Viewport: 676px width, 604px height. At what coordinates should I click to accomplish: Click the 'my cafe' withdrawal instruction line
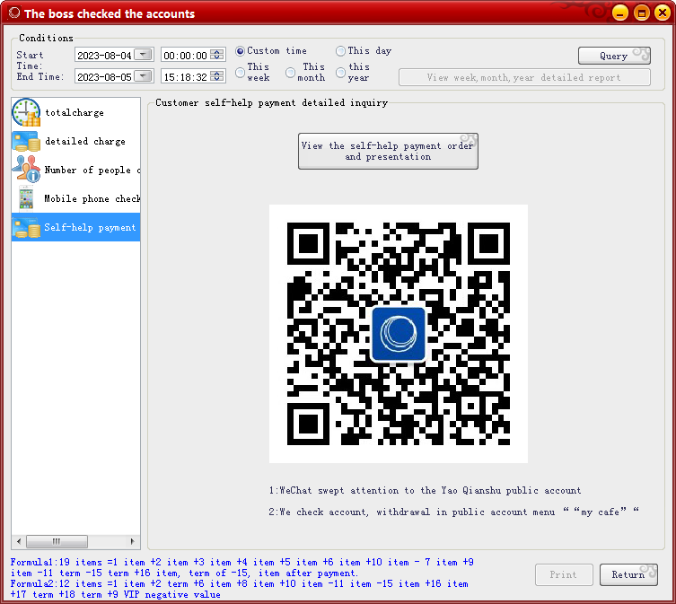(x=453, y=512)
